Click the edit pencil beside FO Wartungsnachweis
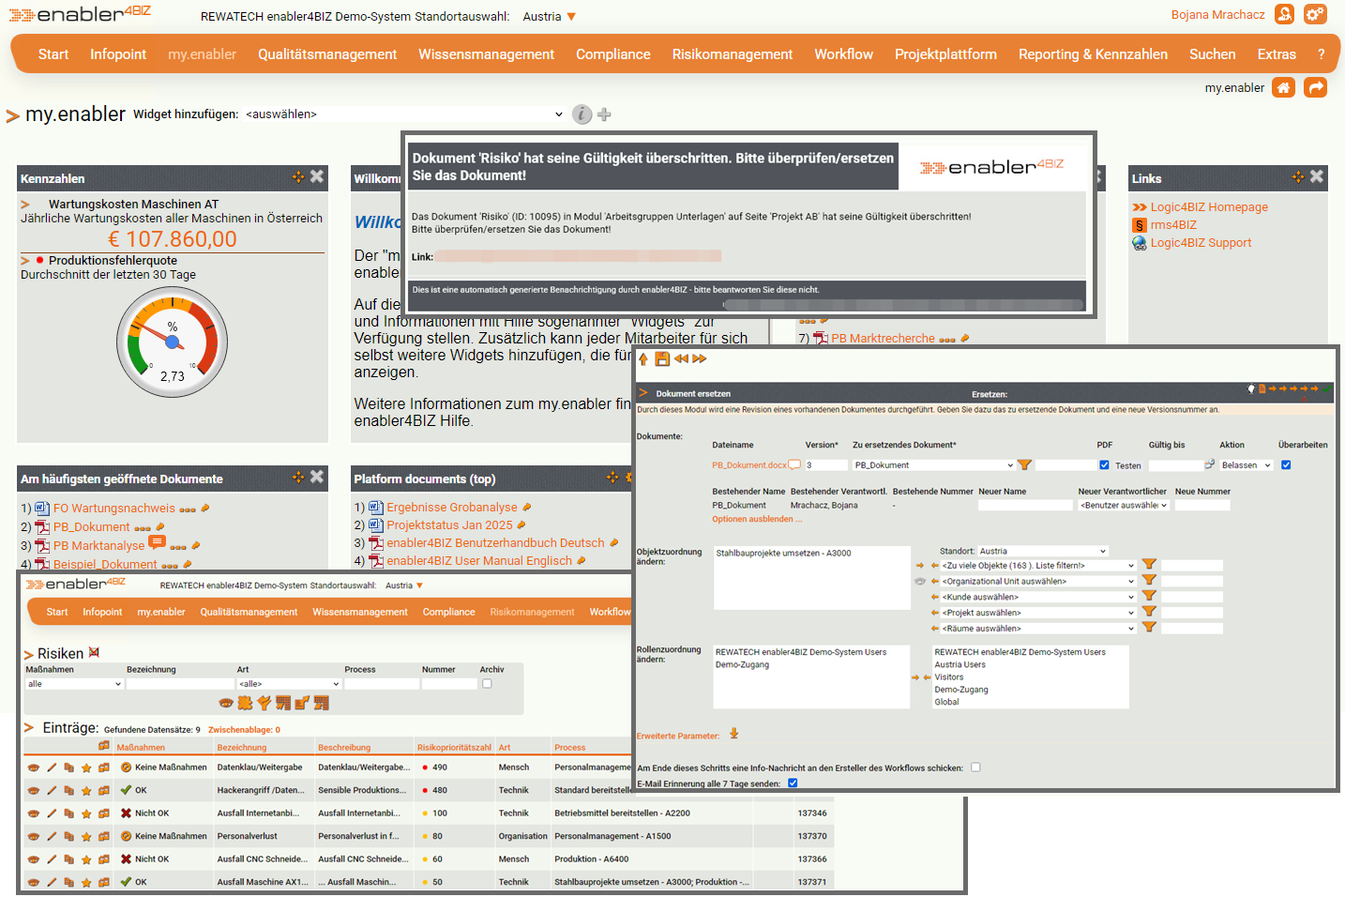This screenshot has width=1345, height=897. 204,508
